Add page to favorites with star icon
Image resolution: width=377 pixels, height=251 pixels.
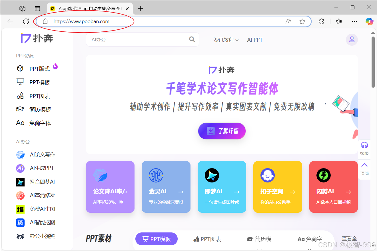(x=302, y=21)
